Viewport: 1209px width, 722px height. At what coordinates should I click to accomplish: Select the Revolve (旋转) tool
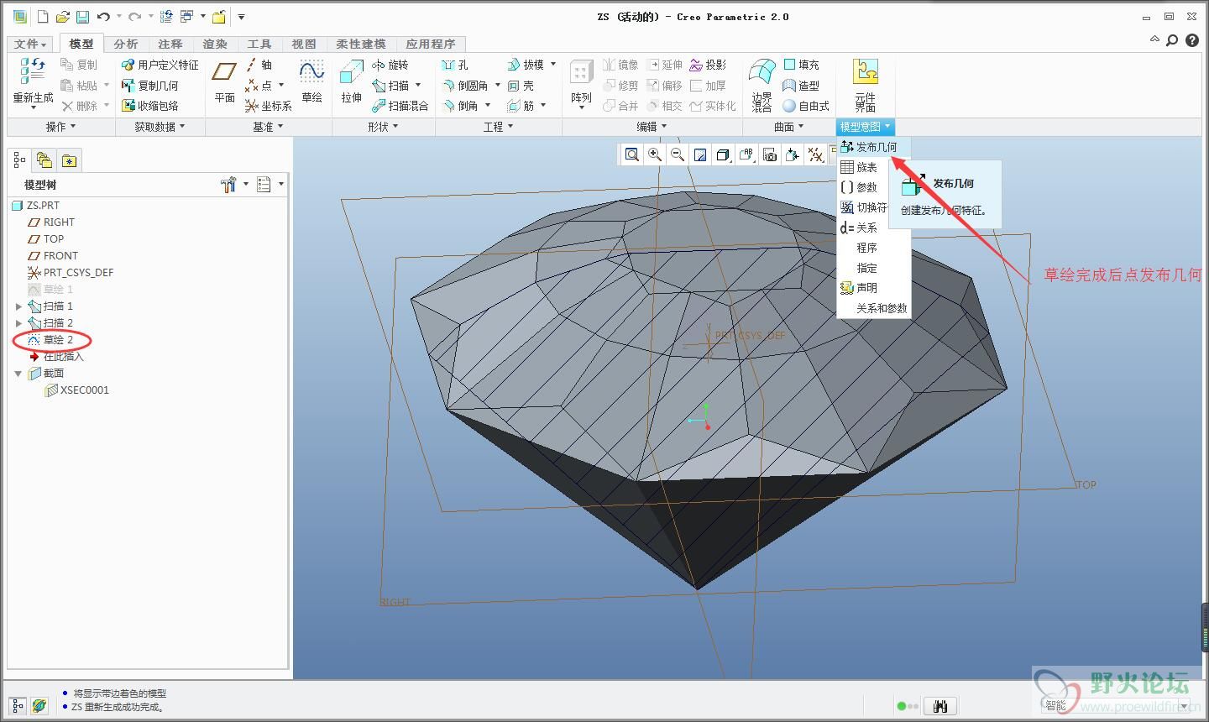point(390,65)
